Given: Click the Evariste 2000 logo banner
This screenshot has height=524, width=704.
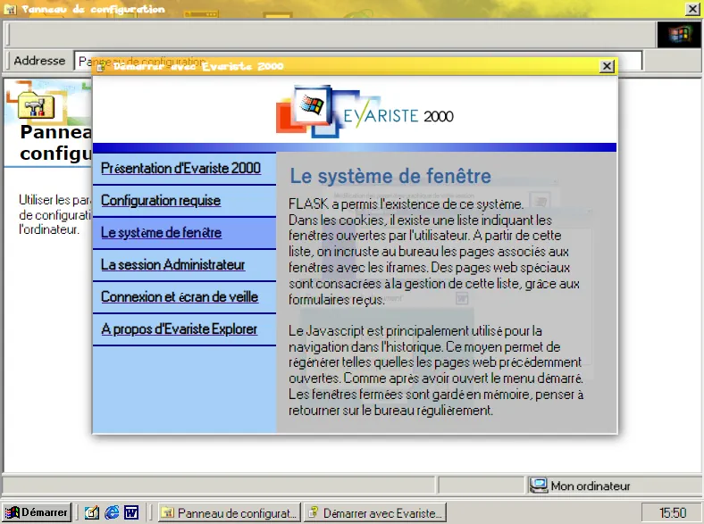Looking at the screenshot, I should (365, 112).
